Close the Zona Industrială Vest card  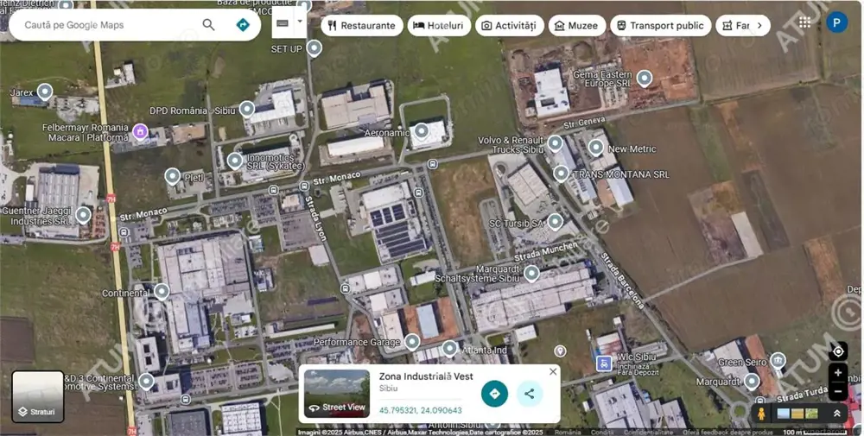coord(553,371)
